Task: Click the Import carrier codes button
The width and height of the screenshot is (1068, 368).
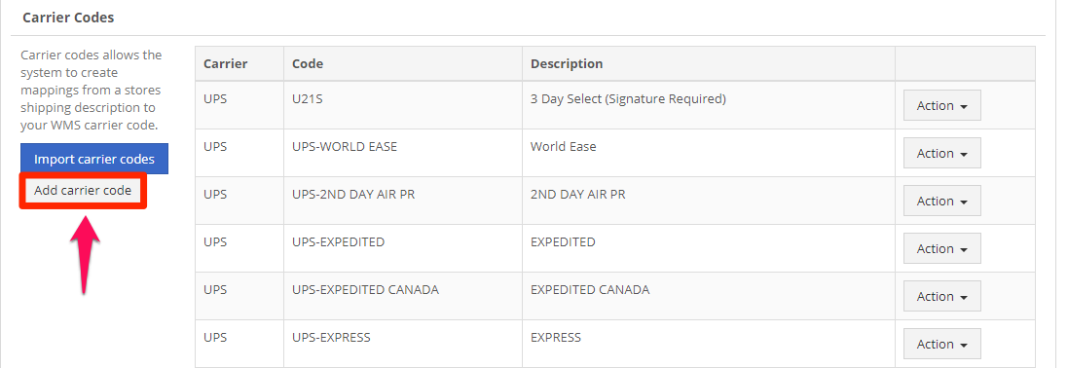Action: 94,159
